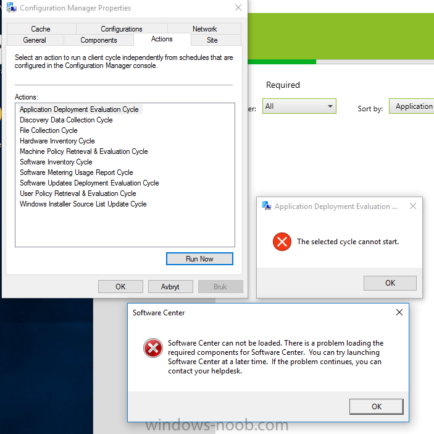Click red error icon in cycle cannot start dialog
This screenshot has width=434, height=434.
tap(282, 242)
